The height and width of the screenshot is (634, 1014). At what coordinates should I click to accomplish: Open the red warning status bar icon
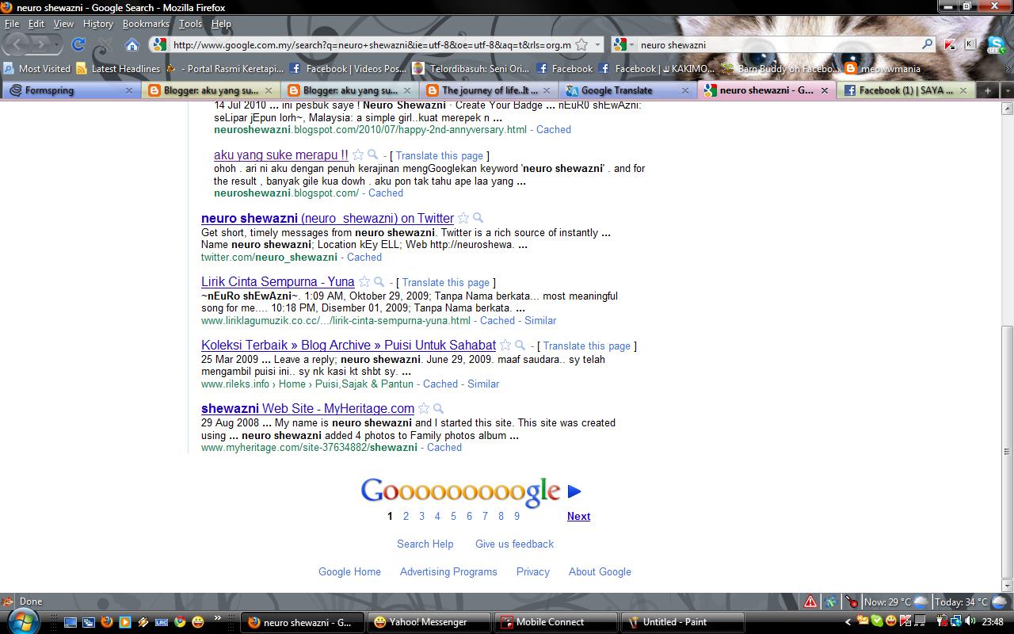[810, 602]
